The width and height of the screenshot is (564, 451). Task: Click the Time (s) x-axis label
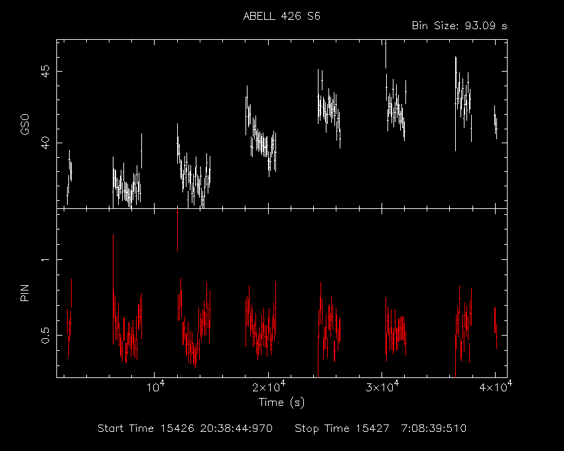point(281,402)
